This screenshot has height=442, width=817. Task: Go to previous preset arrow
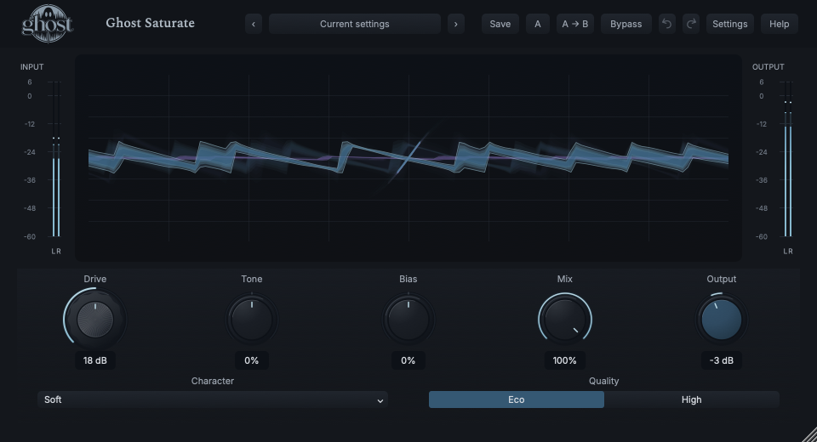tap(254, 24)
